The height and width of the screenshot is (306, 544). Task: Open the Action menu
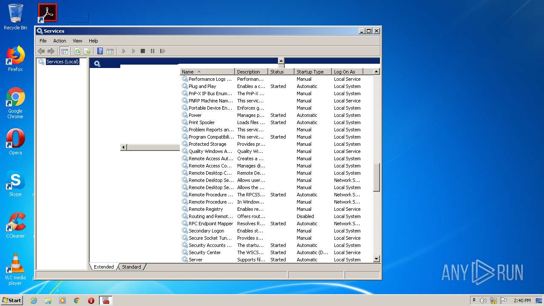(59, 41)
